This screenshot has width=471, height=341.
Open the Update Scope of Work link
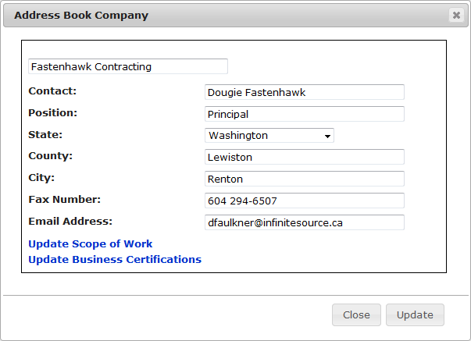click(x=91, y=244)
